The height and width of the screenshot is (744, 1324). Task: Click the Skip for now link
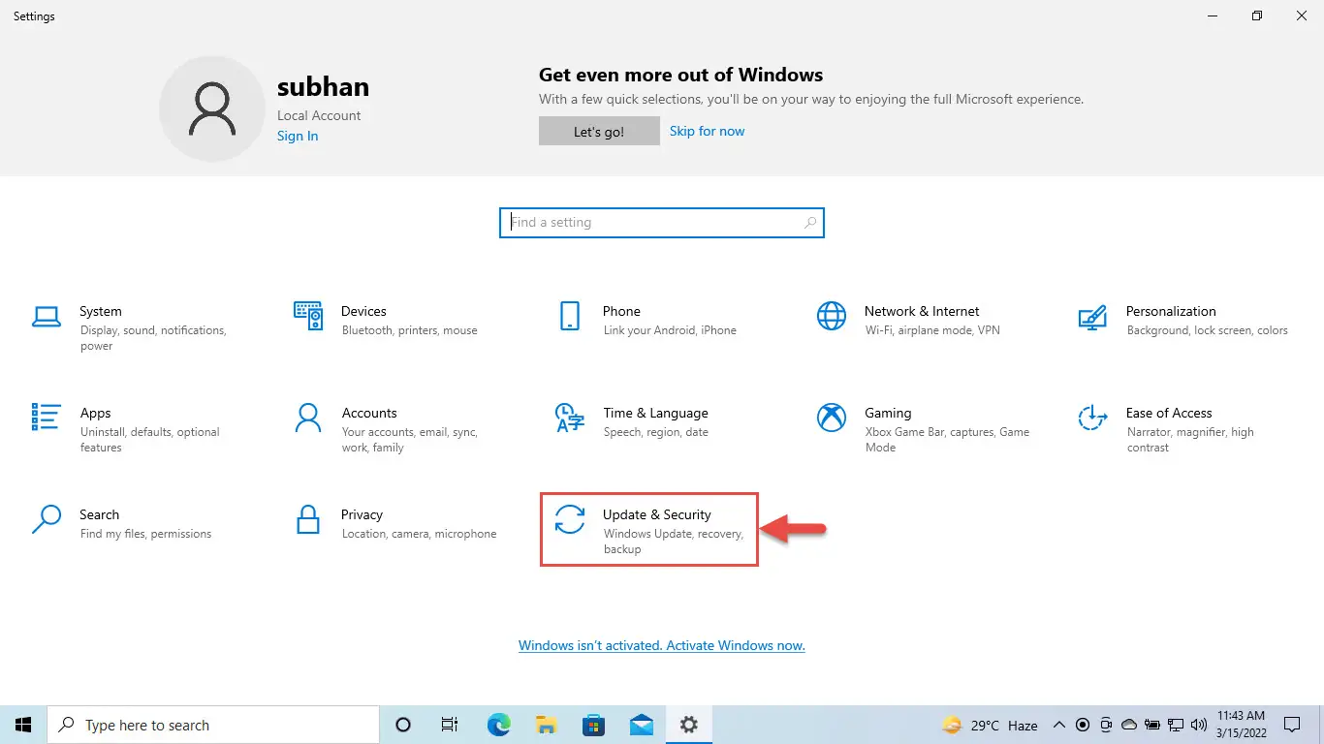(708, 131)
